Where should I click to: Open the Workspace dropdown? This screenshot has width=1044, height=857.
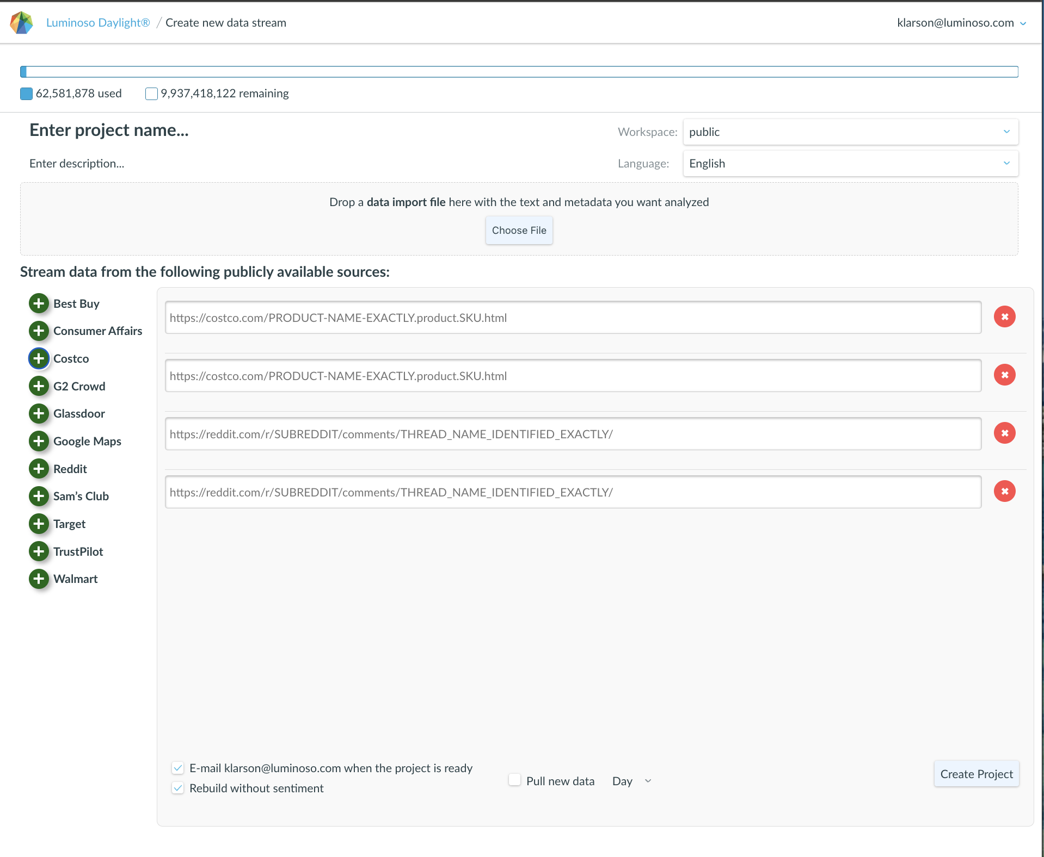tap(850, 132)
